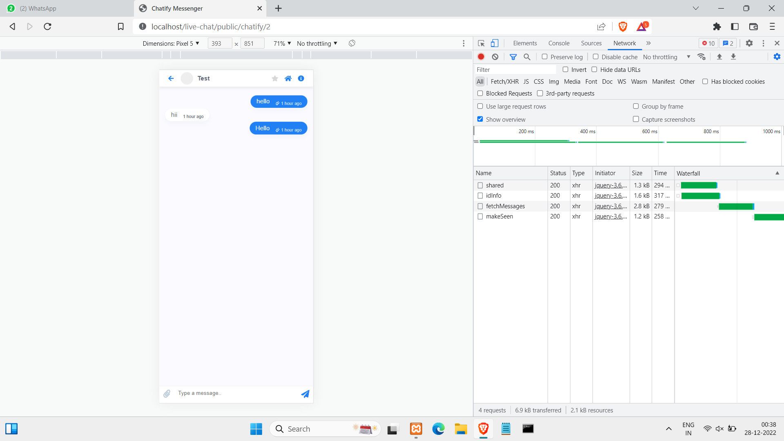Open user info with the blue info icon

point(301,78)
